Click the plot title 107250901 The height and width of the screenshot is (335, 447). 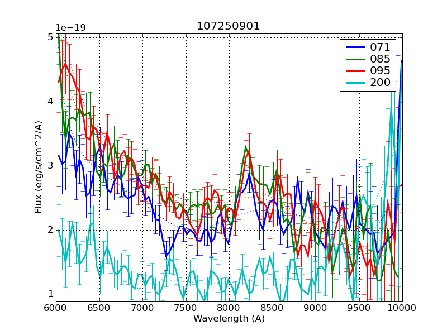point(229,26)
